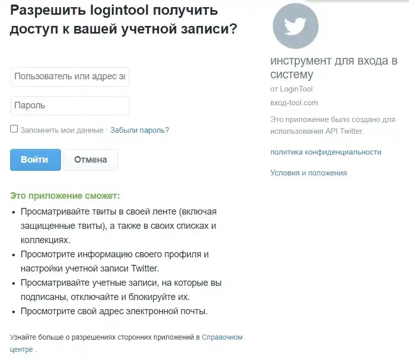This screenshot has height=362, width=409.
Task: Select the grey Twitter logo avatar
Action: (x=295, y=26)
